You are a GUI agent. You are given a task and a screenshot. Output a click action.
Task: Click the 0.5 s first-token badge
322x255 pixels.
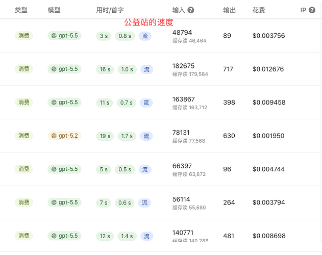point(125,169)
